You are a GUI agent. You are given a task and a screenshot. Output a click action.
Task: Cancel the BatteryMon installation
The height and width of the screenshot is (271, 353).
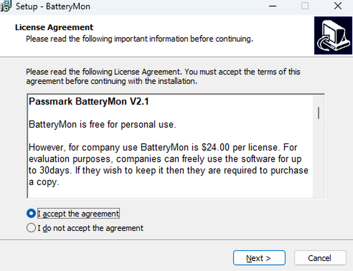click(320, 258)
